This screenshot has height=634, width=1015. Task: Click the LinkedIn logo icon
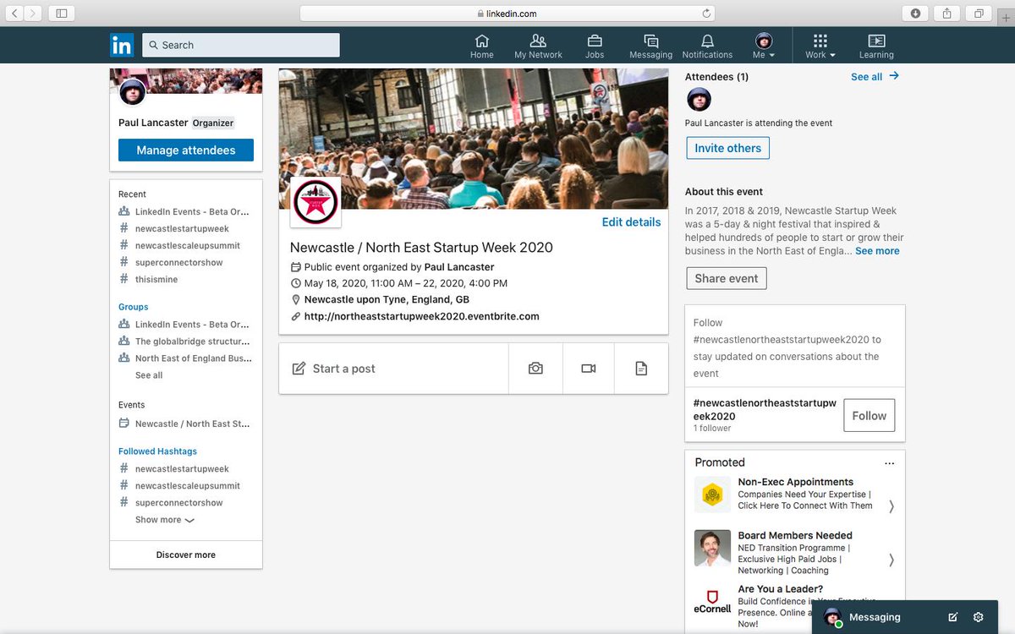[x=122, y=45]
